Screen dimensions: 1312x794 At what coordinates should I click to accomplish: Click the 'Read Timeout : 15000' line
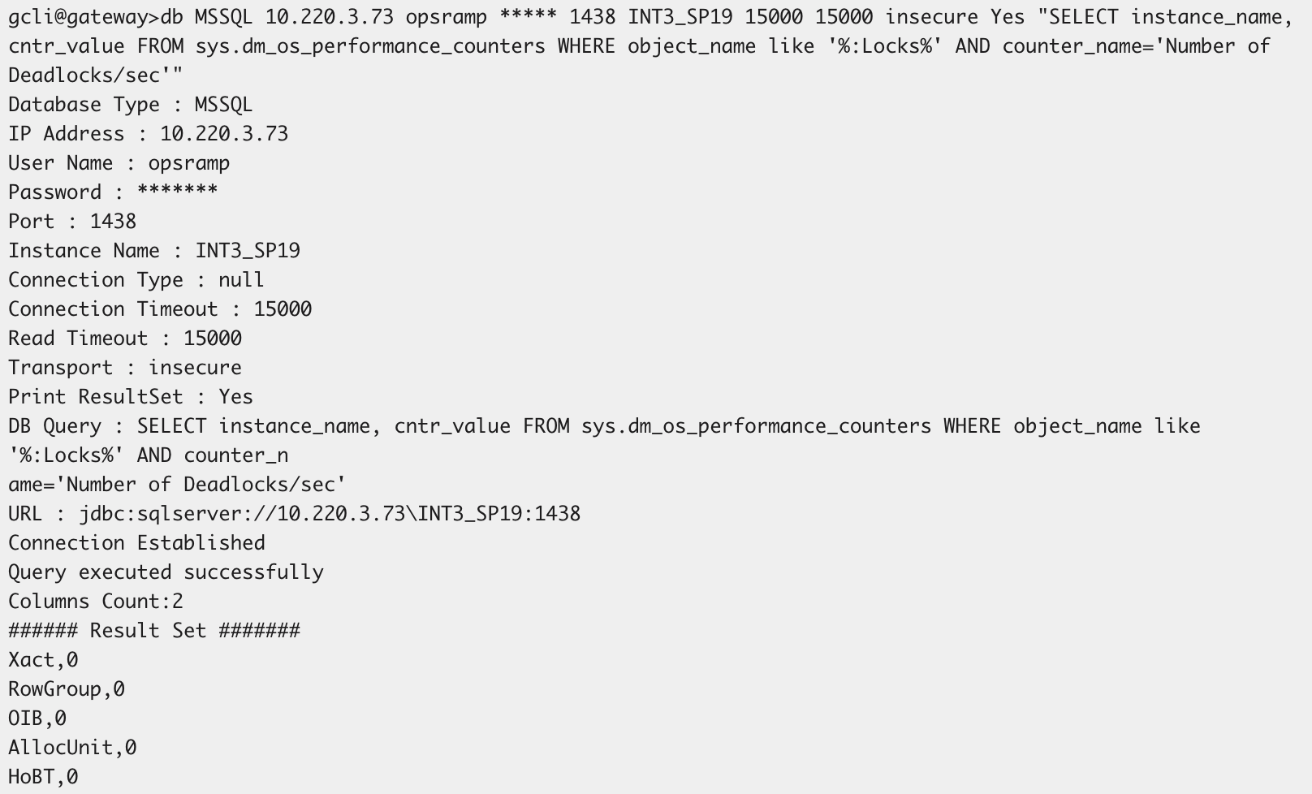click(x=125, y=339)
